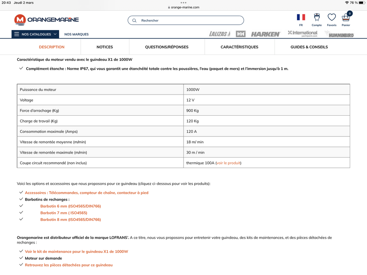
Task: Click the Wi-Fi status icon
Action: pos(347,3)
